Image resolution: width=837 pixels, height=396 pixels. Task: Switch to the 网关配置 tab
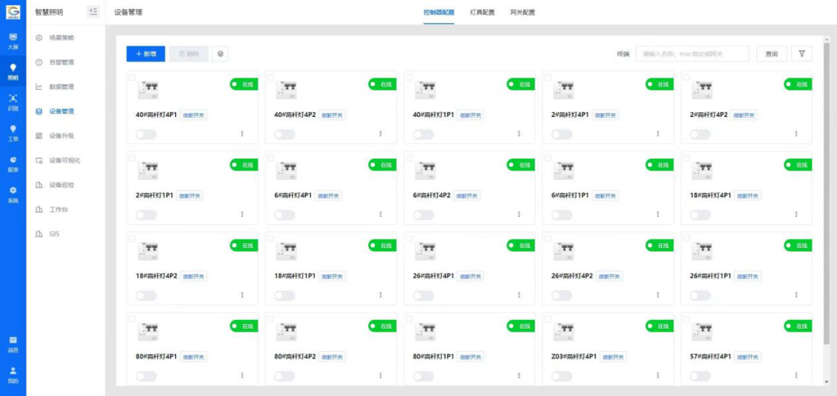coord(522,12)
